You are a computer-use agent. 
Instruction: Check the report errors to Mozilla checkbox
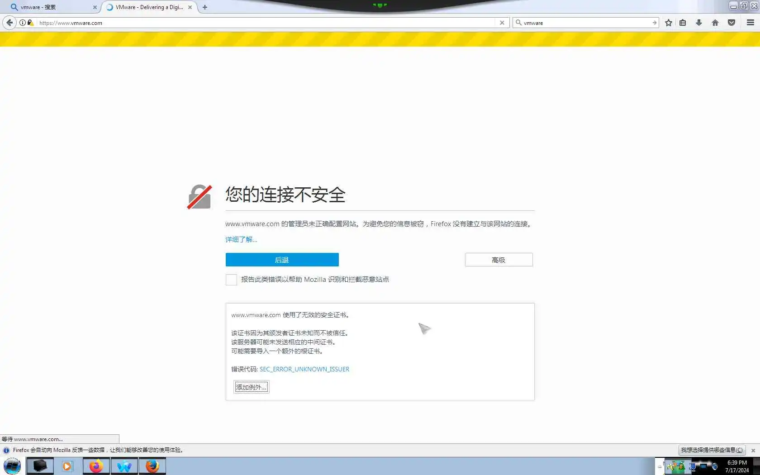coord(231,280)
